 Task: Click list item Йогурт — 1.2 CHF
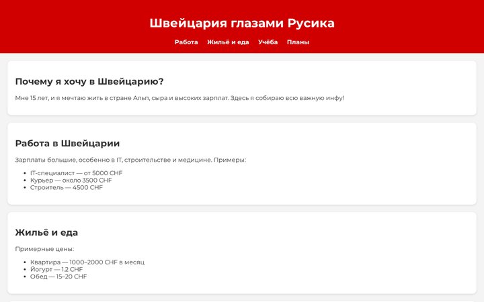coord(56,269)
